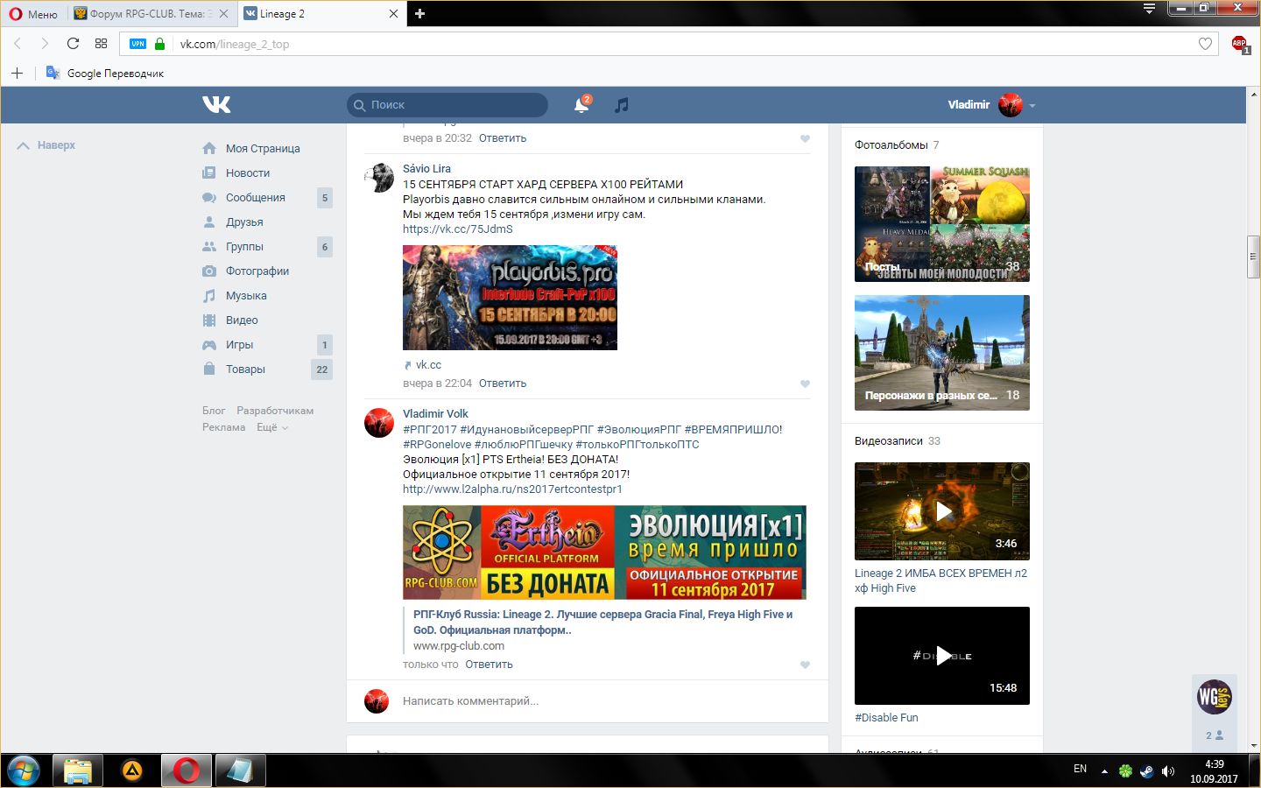Expand the Vladimir profile dropdown

click(x=1032, y=105)
